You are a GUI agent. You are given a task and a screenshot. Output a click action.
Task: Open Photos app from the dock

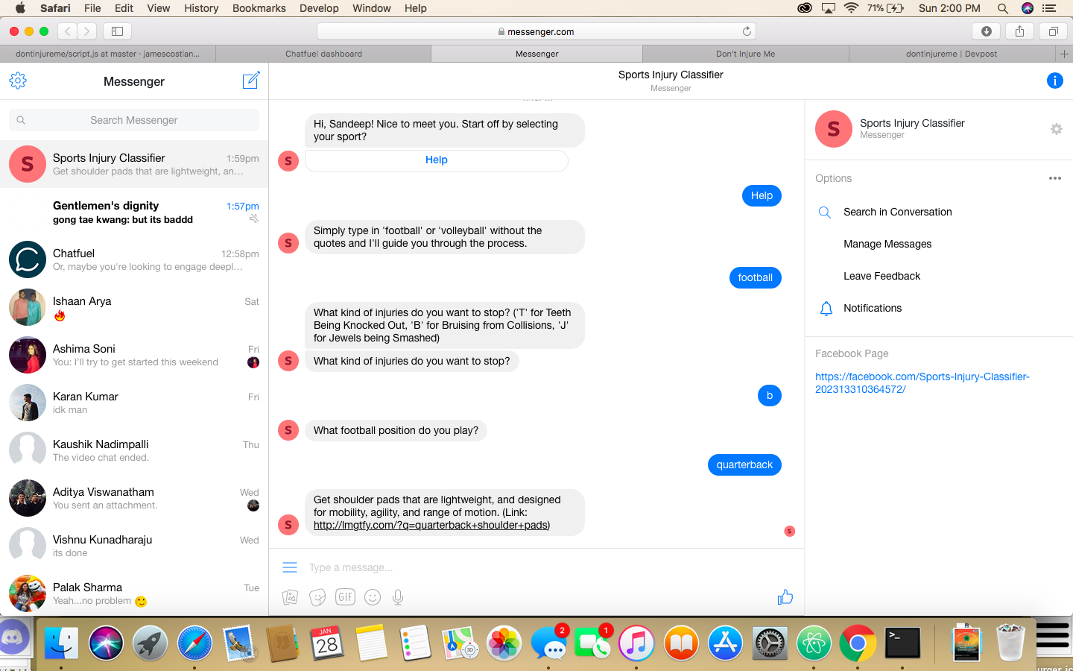[504, 643]
